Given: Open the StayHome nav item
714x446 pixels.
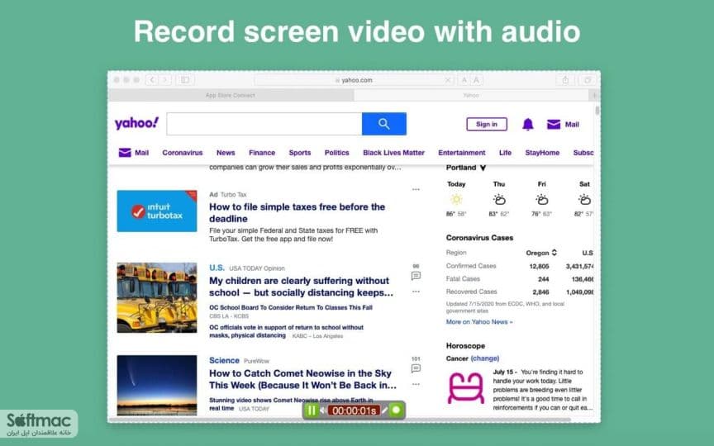Looking at the screenshot, I should point(542,153).
